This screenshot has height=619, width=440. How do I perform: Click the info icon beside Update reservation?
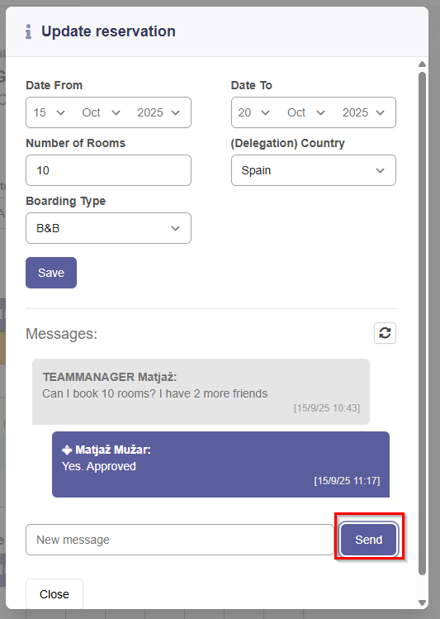[x=28, y=31]
